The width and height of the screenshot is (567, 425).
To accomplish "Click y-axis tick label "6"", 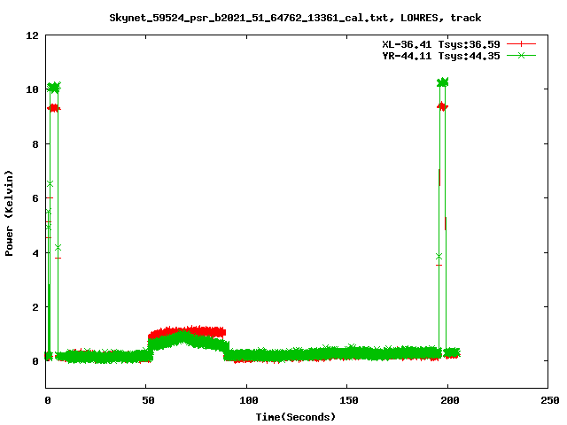I will [x=35, y=198].
